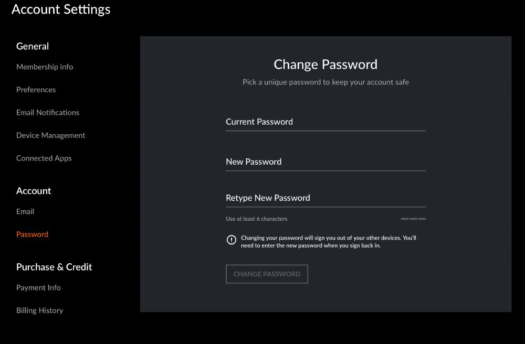The width and height of the screenshot is (525, 344).
Task: Click the password strength indicator bars
Action: pyautogui.click(x=414, y=219)
